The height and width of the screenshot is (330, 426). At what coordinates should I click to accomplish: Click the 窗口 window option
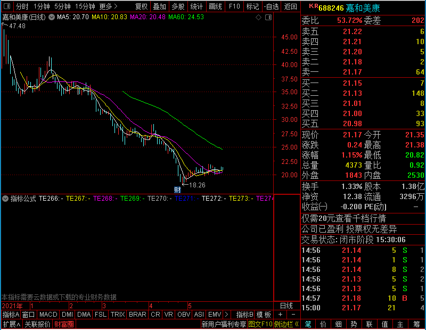coord(29,315)
